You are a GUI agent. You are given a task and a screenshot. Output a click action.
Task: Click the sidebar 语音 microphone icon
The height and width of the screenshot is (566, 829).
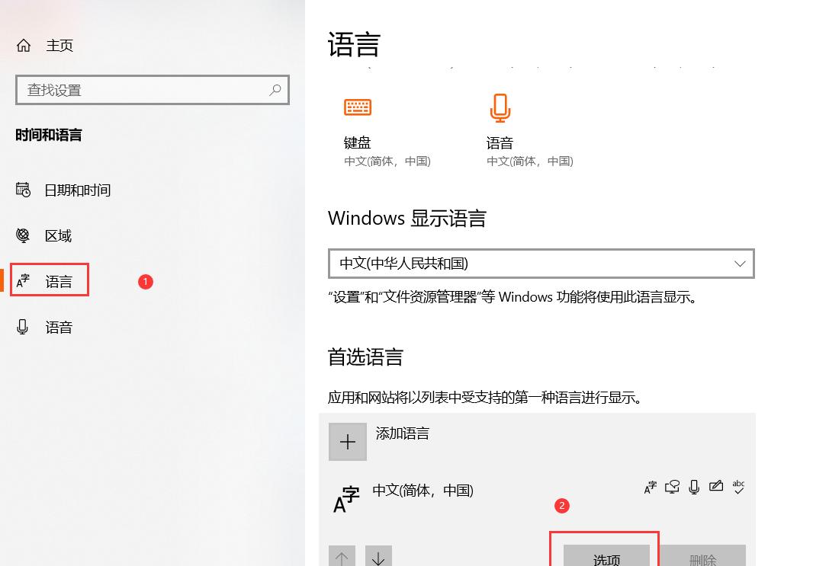tap(22, 327)
